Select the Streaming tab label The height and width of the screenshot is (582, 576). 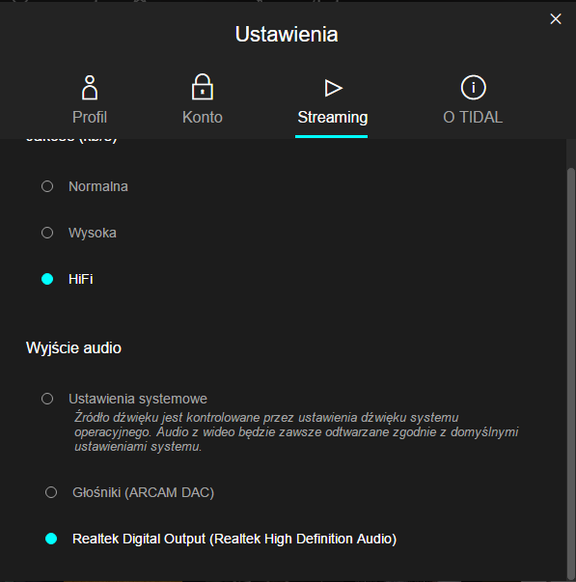333,118
